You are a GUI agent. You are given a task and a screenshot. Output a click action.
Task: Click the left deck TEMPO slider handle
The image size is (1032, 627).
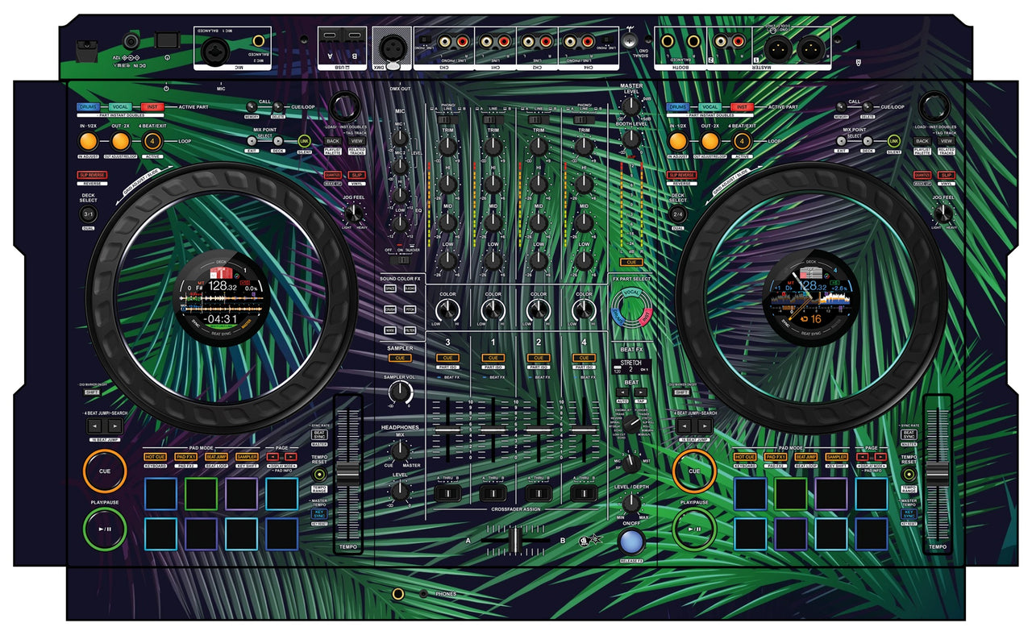pos(347,473)
